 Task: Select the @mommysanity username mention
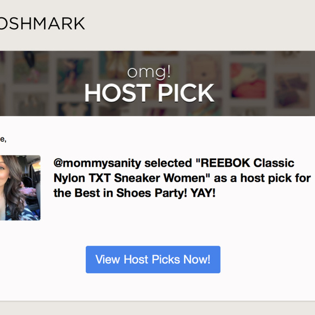pos(97,163)
